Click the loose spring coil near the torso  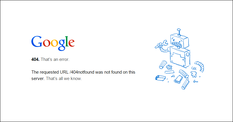click(194, 68)
